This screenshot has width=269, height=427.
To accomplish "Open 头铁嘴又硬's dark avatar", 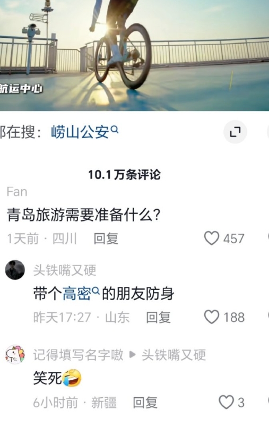I will (15, 270).
